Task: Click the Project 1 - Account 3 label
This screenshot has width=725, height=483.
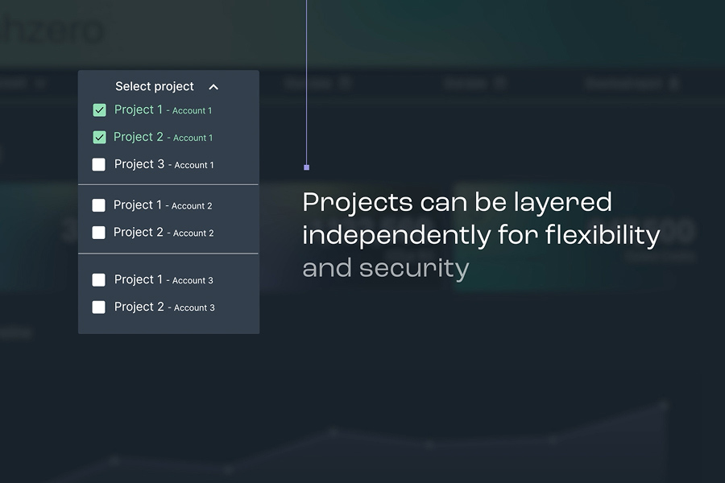Action: click(164, 280)
